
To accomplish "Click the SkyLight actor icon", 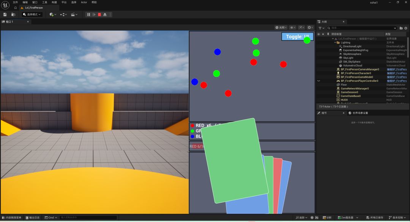I will (341, 58).
